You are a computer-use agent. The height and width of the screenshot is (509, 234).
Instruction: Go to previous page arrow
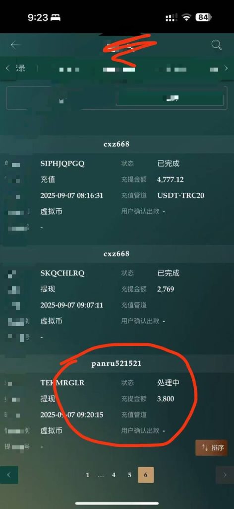pos(9,475)
